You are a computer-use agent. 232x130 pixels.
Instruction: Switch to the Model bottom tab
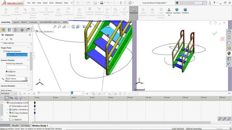click(x=15, y=126)
